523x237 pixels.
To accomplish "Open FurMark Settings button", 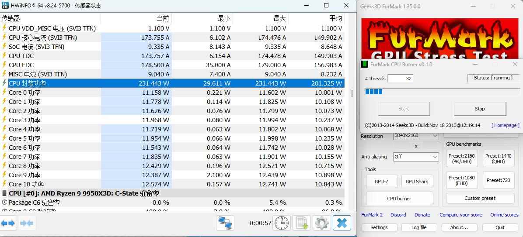I will [379, 227].
